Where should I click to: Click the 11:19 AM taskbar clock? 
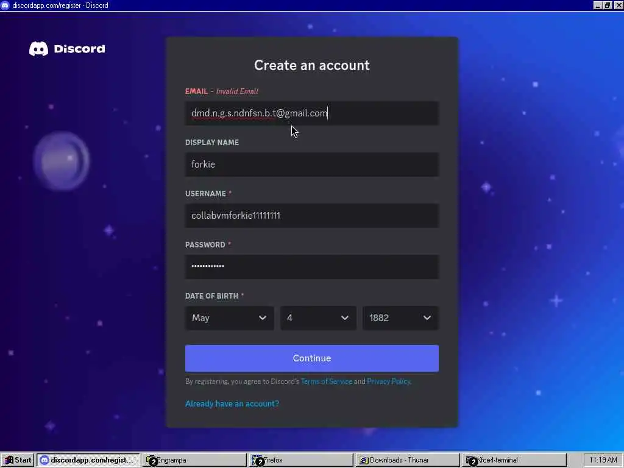tap(603, 460)
